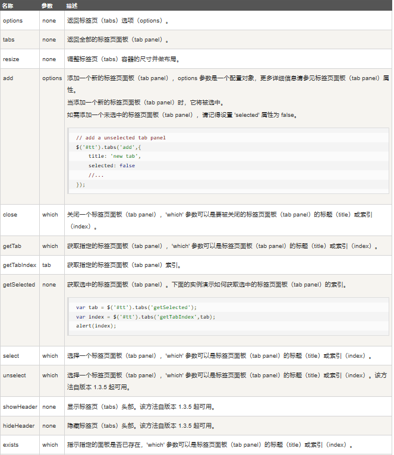This screenshot has height=455, width=394.
Task: Click code line 'selected: false'
Action: 112,166
